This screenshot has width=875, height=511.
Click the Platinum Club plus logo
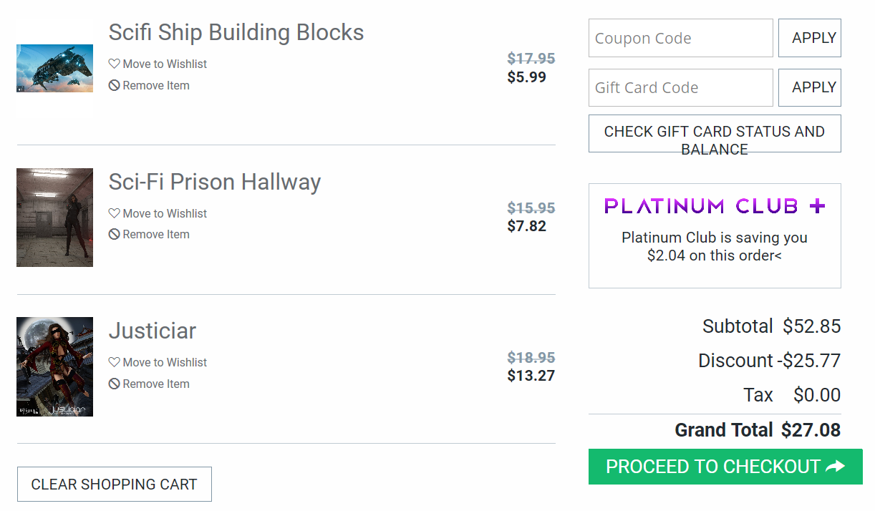[x=715, y=206]
